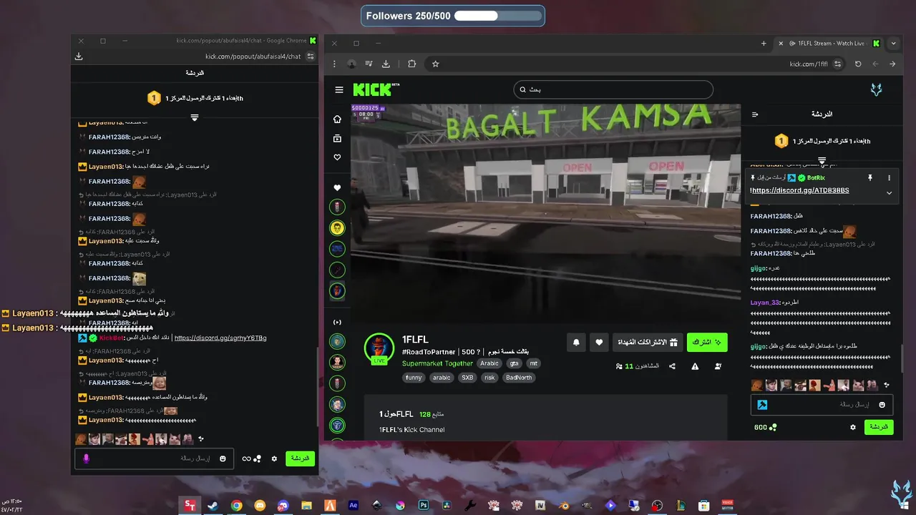Expand leaderboard arrow in popout chat

coord(195,117)
